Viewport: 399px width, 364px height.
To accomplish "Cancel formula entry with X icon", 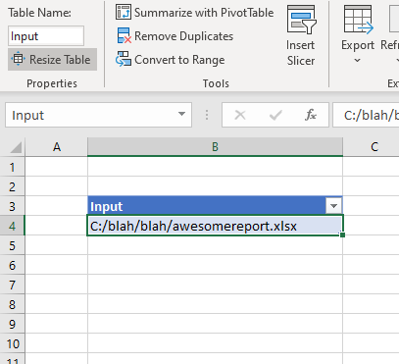I will [240, 115].
